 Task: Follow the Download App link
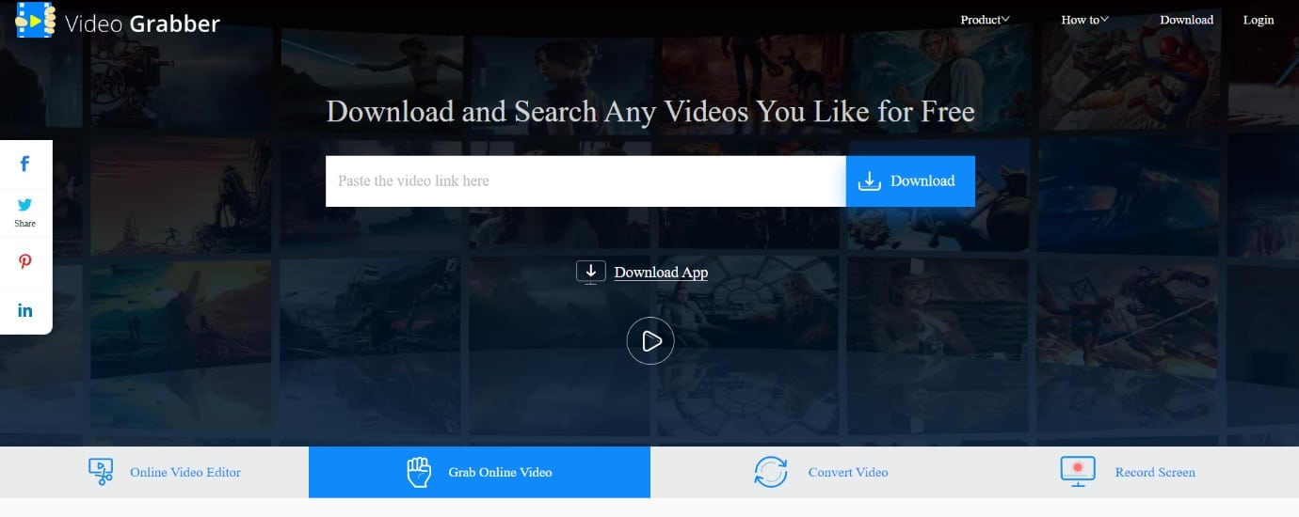point(661,273)
